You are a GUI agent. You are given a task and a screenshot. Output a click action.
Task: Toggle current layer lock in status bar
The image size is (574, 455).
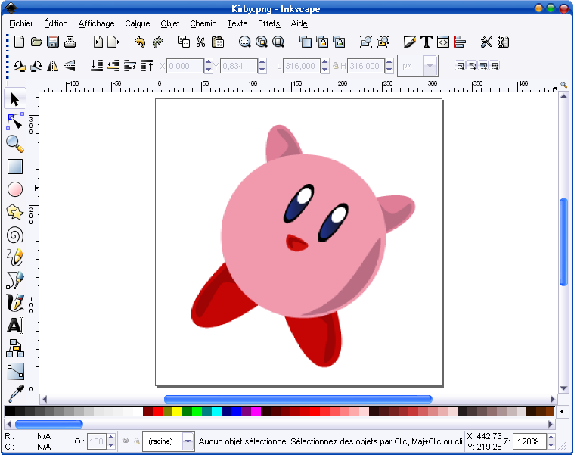(x=137, y=441)
